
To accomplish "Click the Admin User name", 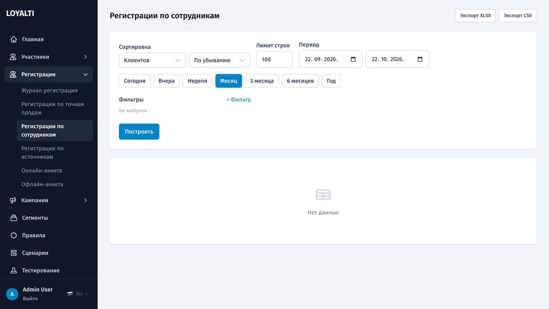I will point(38,290).
